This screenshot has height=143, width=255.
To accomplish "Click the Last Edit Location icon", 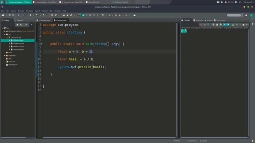I will 116,15.
